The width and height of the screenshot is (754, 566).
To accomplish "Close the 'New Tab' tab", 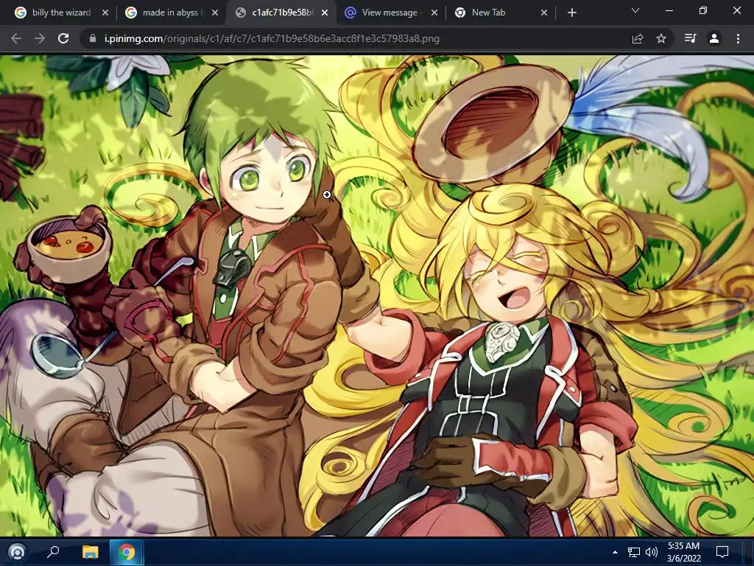I will (x=544, y=13).
